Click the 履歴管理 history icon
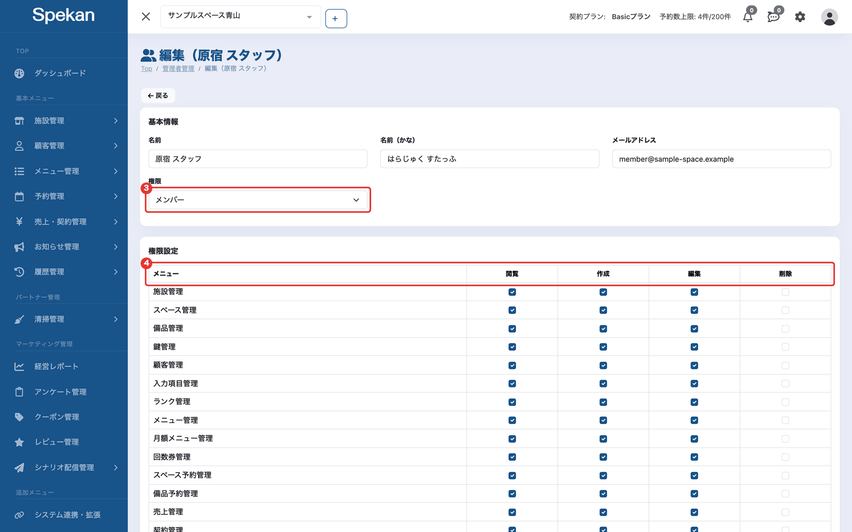 coord(19,272)
